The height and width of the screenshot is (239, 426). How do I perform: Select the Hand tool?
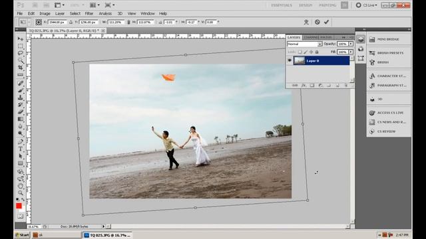pyautogui.click(x=21, y=186)
